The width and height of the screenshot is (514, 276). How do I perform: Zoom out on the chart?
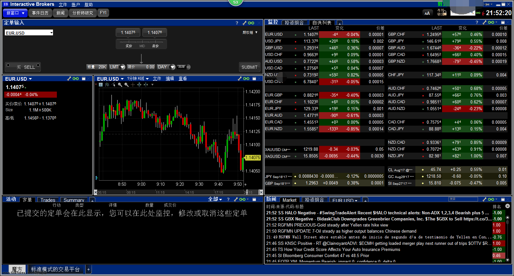[127, 85]
